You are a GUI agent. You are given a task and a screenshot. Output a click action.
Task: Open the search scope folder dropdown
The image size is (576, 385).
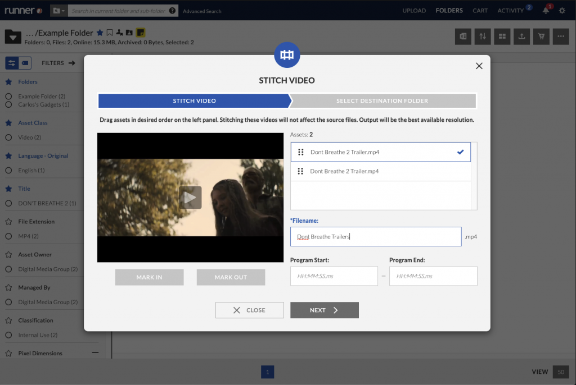(58, 11)
